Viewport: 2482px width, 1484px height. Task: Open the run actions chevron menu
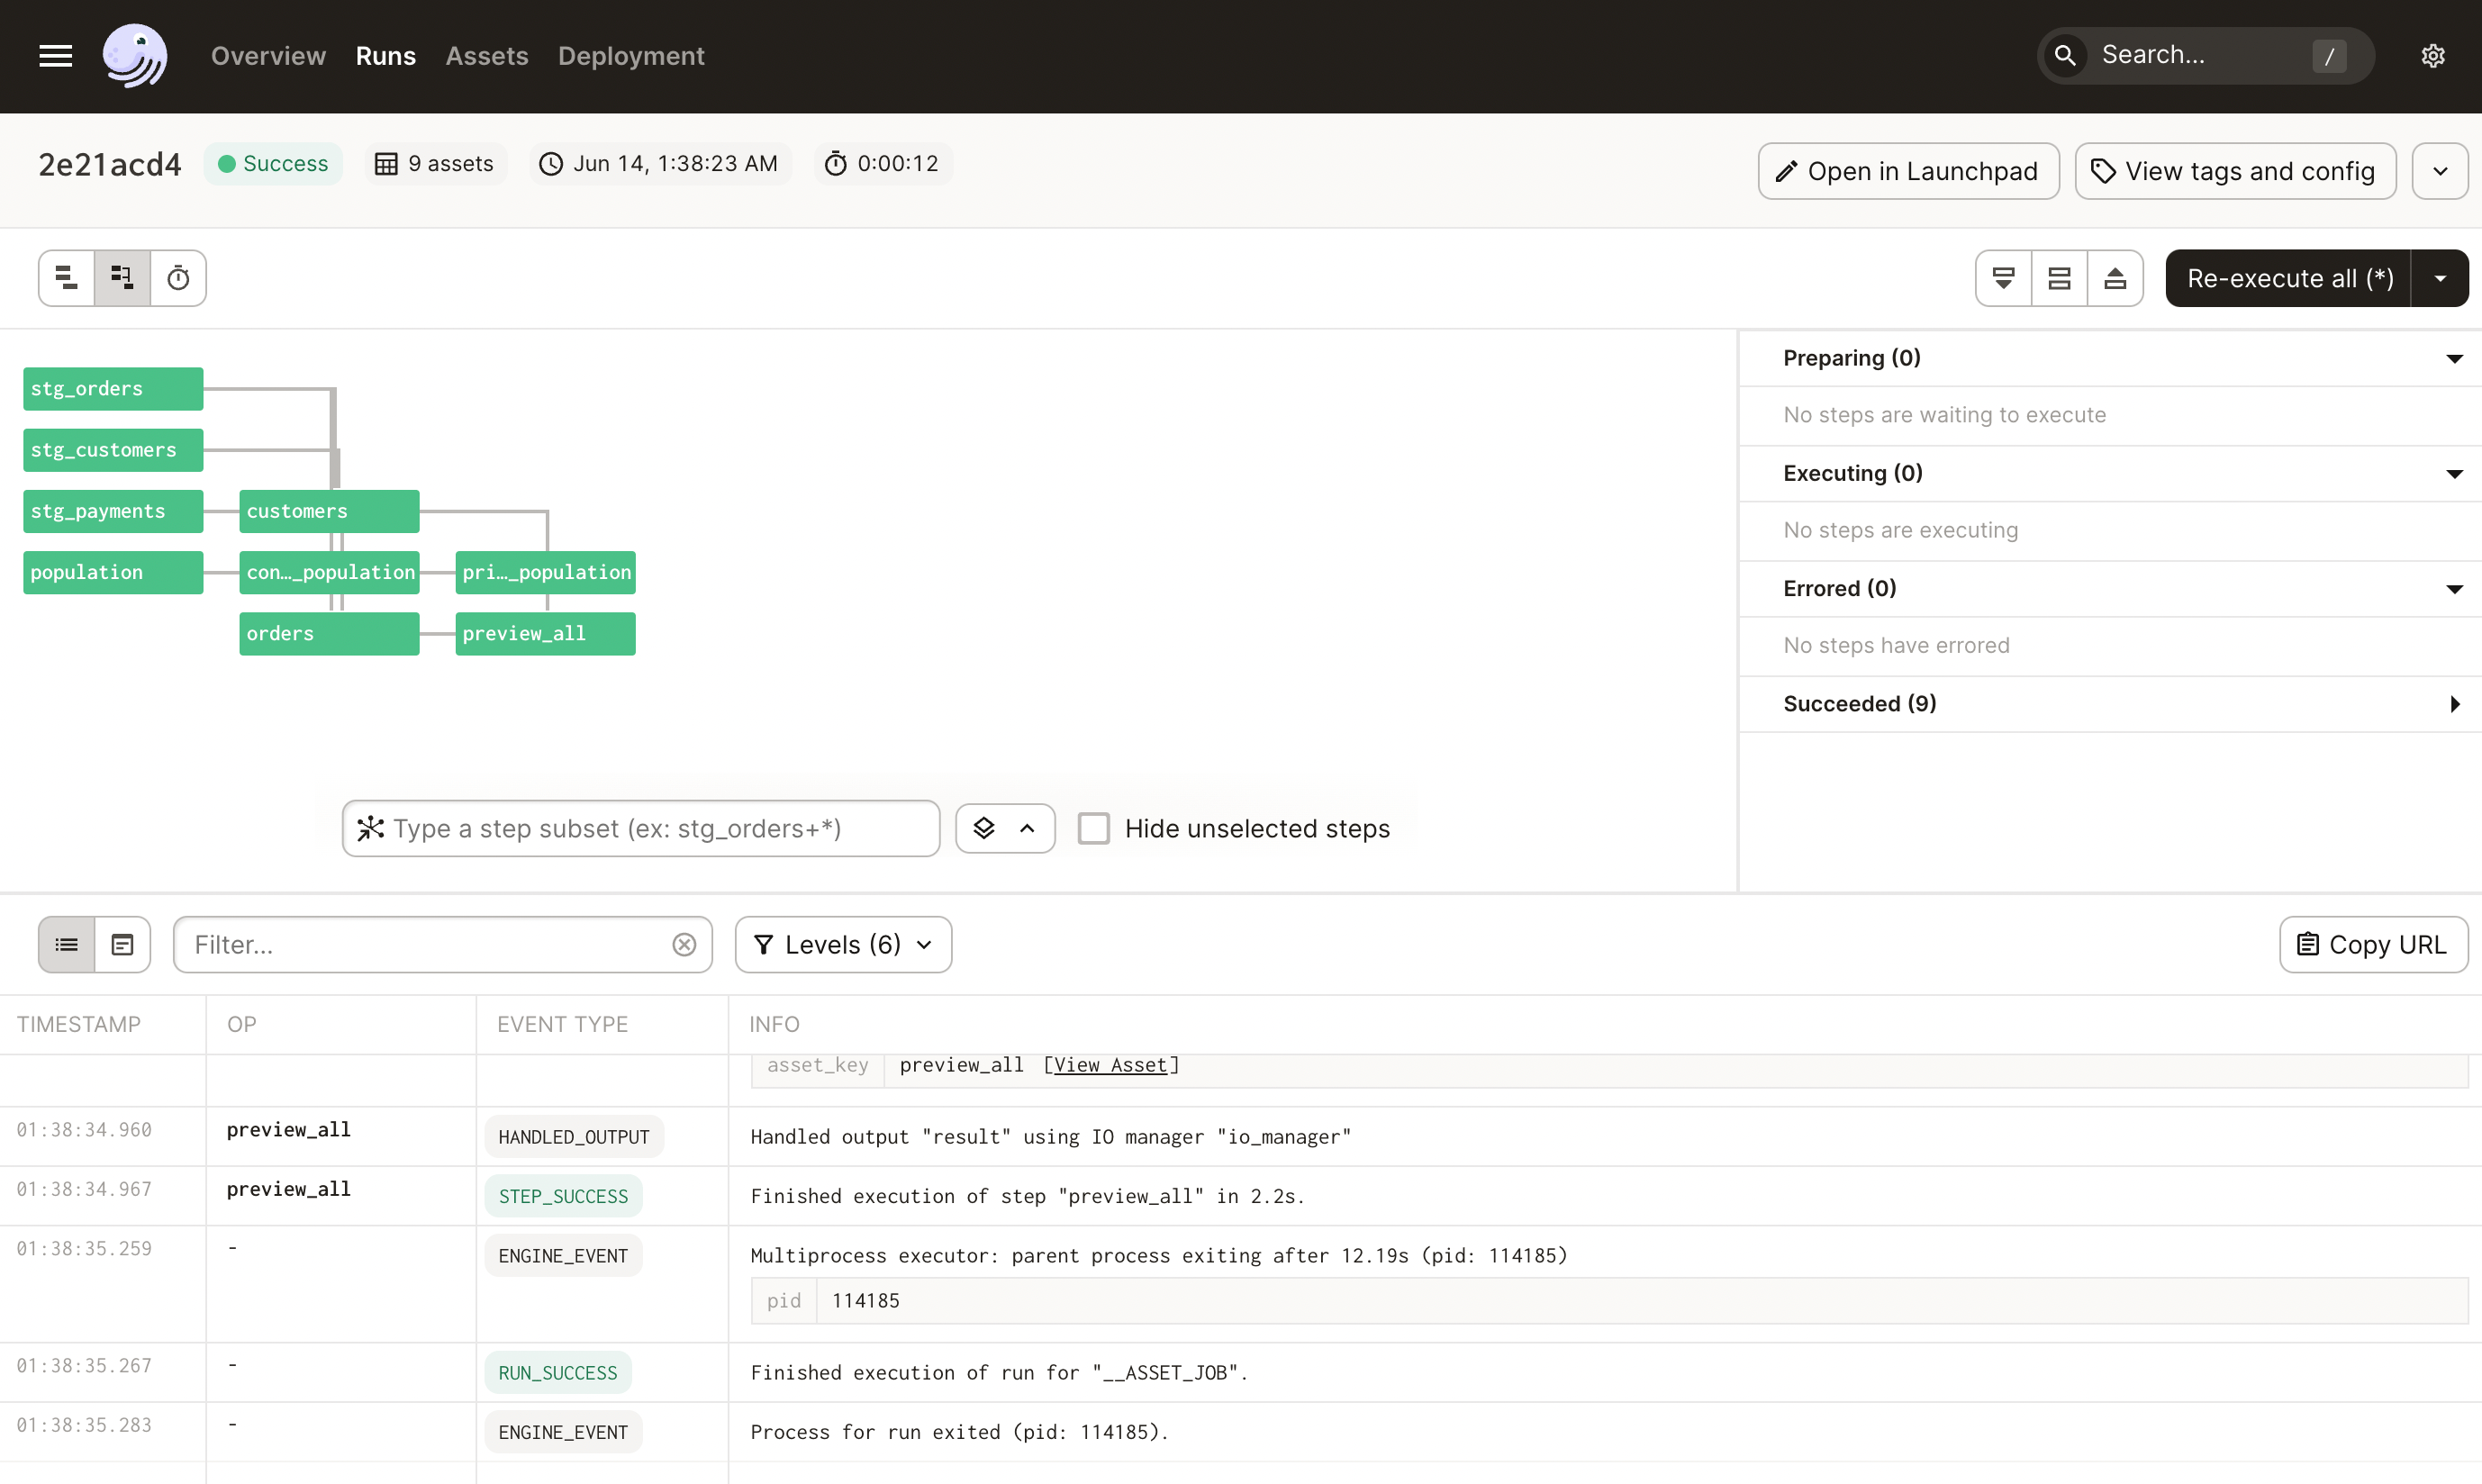(2440, 171)
